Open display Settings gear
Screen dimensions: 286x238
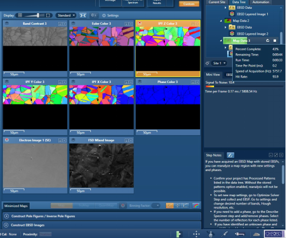[111, 15]
